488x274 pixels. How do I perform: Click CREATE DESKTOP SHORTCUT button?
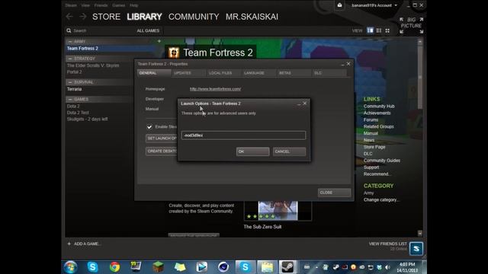coord(162,151)
